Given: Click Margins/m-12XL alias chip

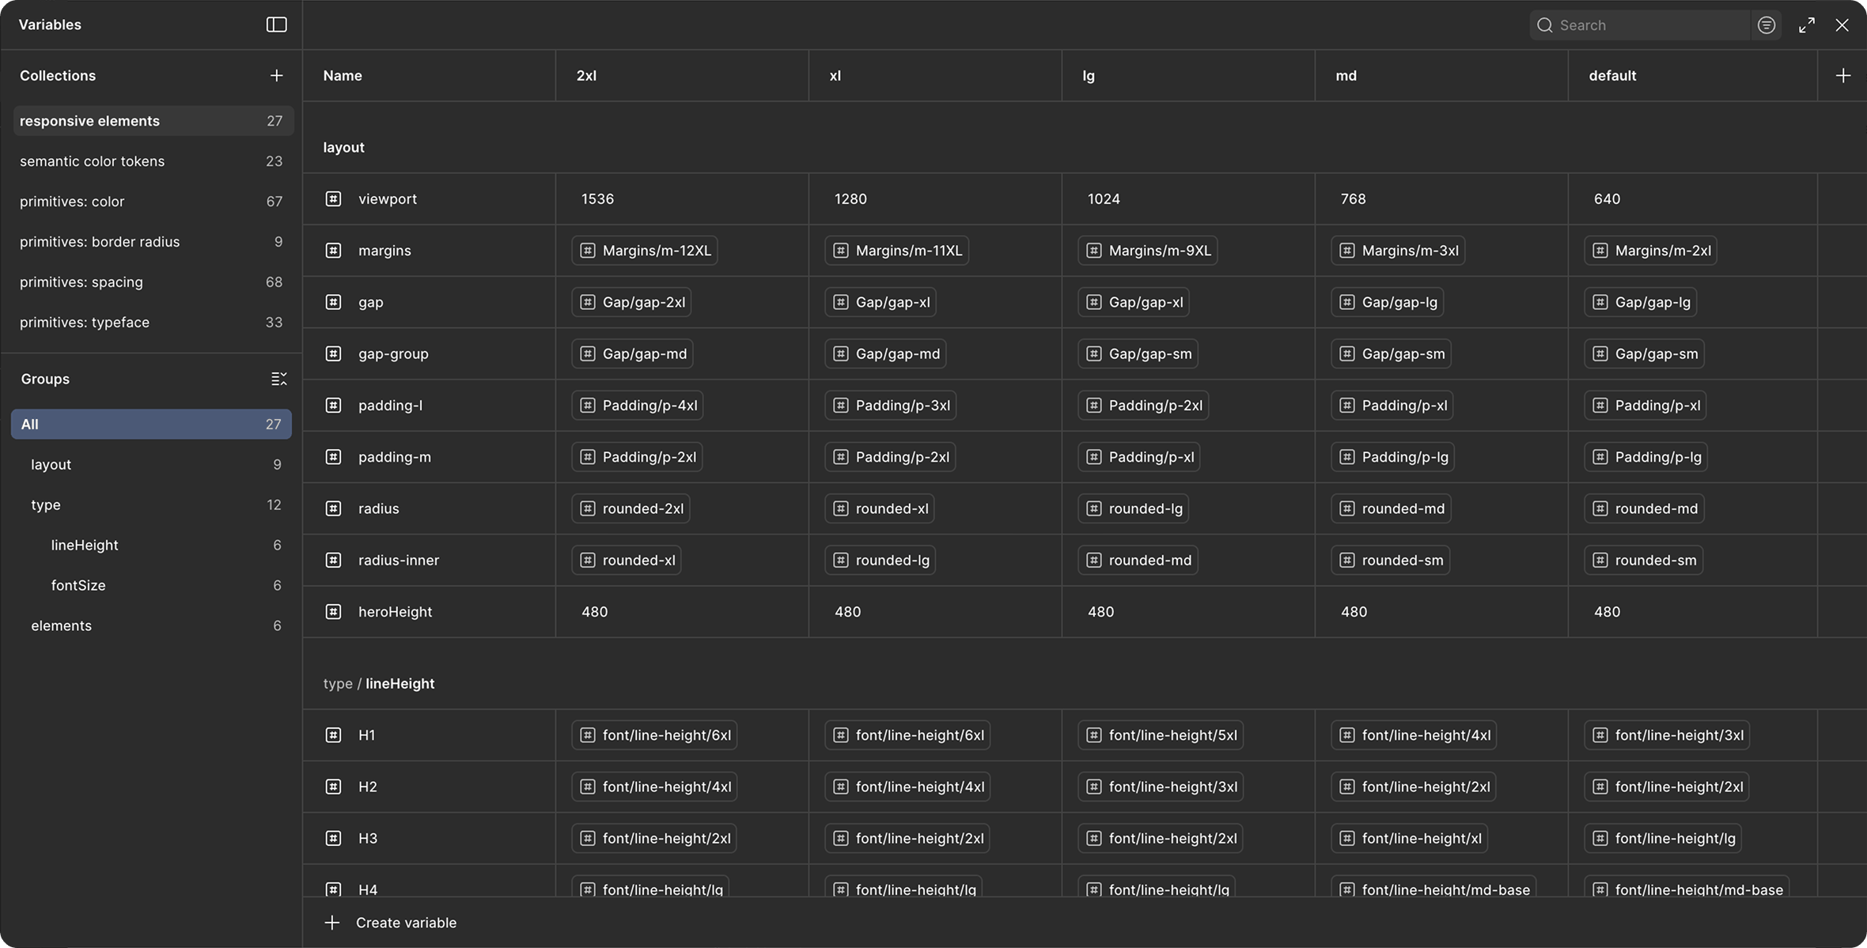Looking at the screenshot, I should pos(645,251).
